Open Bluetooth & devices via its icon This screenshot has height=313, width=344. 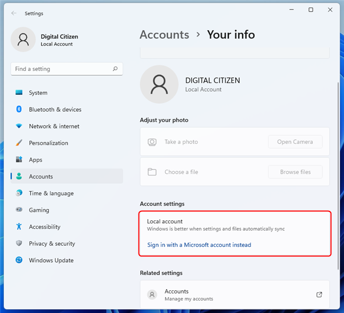coord(19,110)
